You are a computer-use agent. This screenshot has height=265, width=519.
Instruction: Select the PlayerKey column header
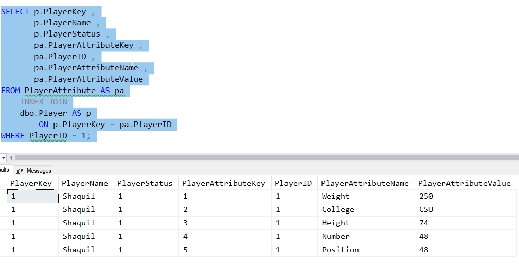click(31, 183)
